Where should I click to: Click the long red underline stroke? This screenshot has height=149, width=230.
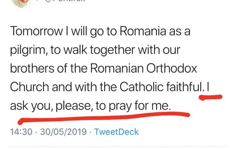(x=104, y=118)
